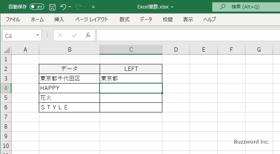Expand the Name Box dropdown arrow
280x154 pixels.
(x=38, y=35)
